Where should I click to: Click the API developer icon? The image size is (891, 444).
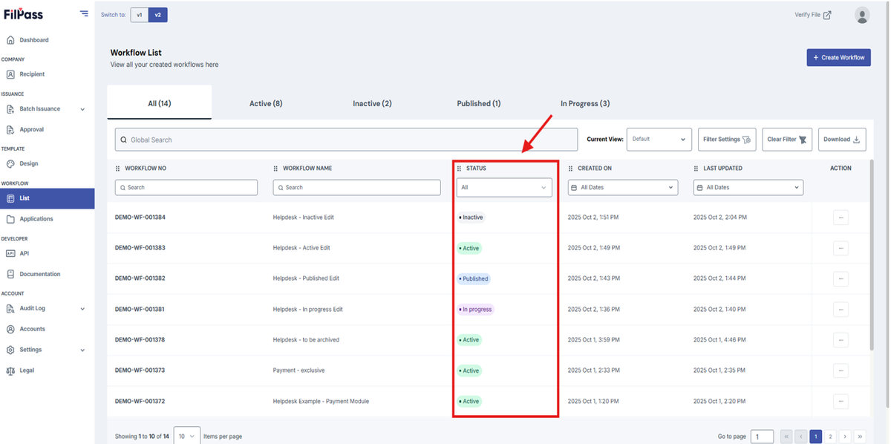tap(11, 253)
